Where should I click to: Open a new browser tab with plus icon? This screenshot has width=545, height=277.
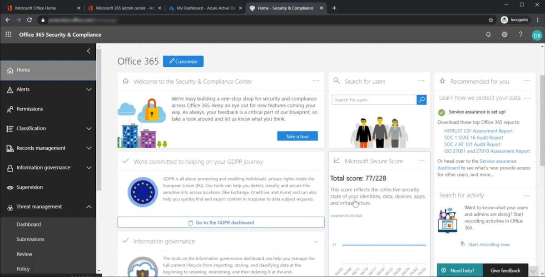point(334,8)
